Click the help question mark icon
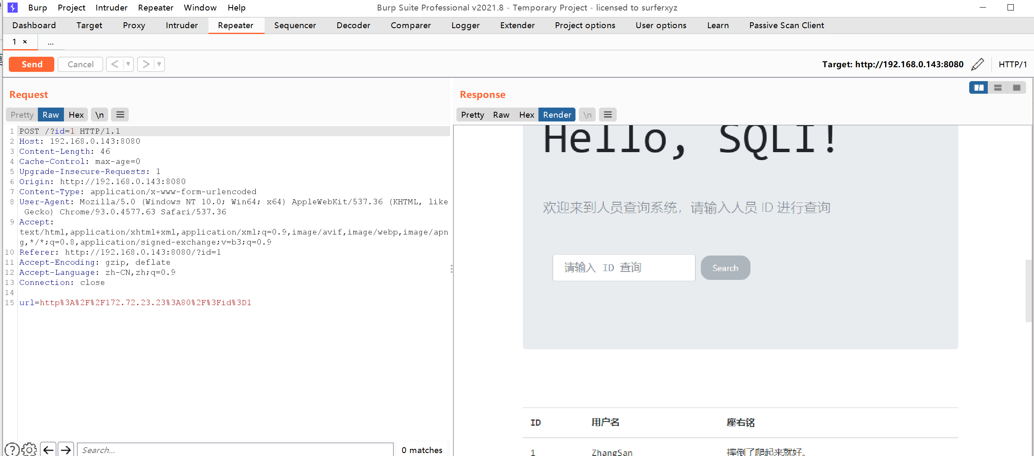The image size is (1034, 456). pos(12,450)
